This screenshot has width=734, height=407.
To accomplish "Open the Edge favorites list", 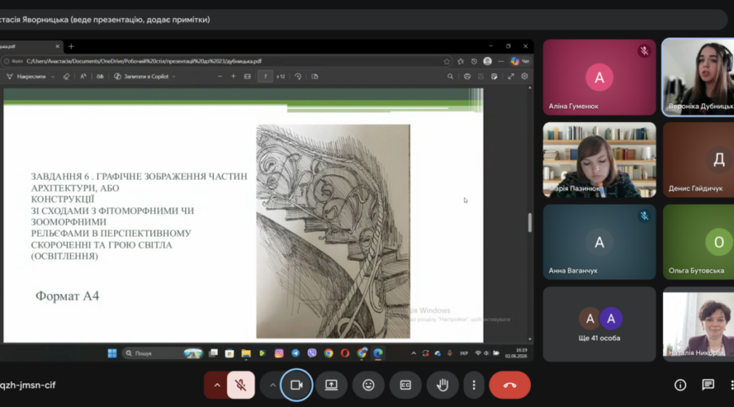I will point(461,61).
